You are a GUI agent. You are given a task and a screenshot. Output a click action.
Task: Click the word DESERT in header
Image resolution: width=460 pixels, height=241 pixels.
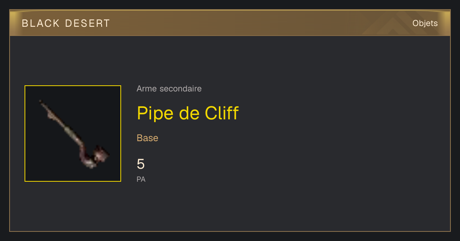tap(88, 23)
